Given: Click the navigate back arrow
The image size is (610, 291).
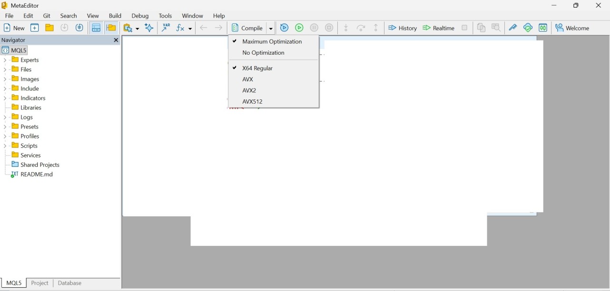Looking at the screenshot, I should tap(204, 28).
